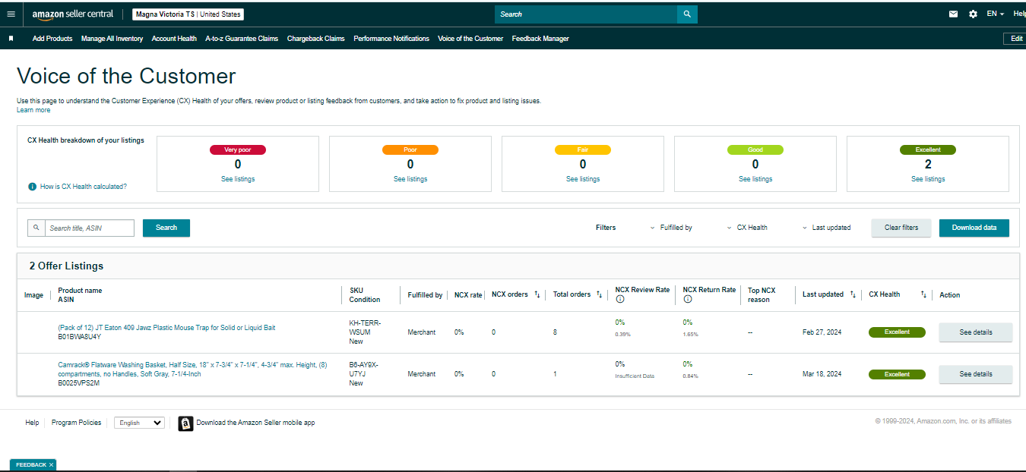The height and width of the screenshot is (472, 1026).
Task: Open the mail messages icon
Action: point(953,14)
